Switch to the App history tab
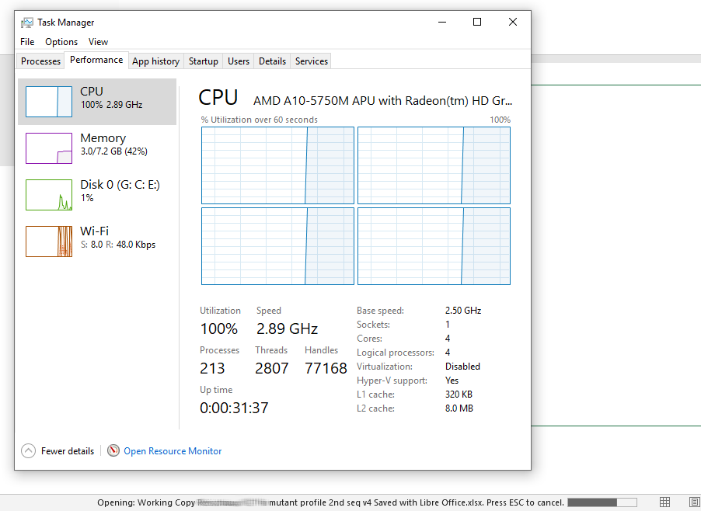Viewport: 701px width, 511px height. tap(155, 61)
